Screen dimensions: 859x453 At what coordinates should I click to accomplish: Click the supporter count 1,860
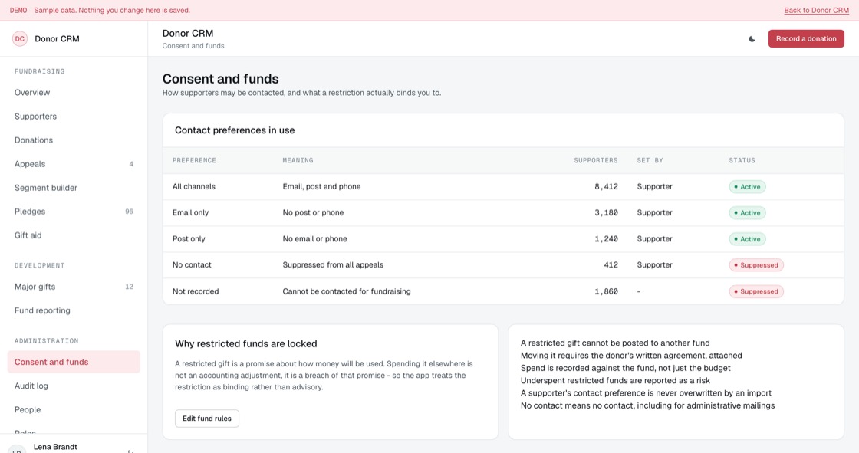click(x=606, y=291)
